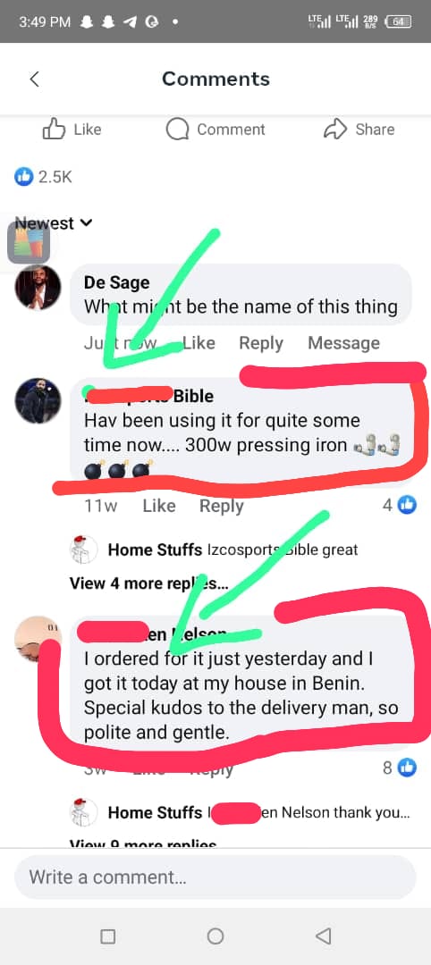Screen dimensions: 431x965
Task: Go back using the top-left arrow
Action: click(35, 79)
